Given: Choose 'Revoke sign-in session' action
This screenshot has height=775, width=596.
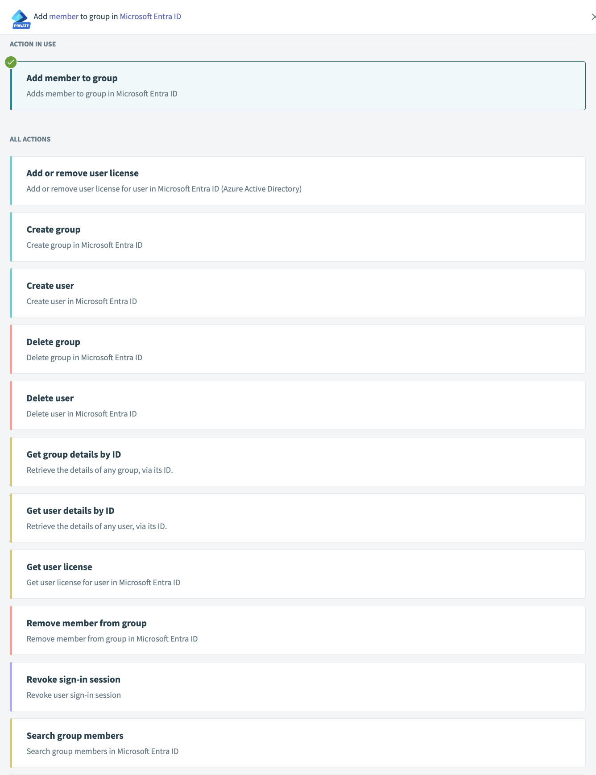Looking at the screenshot, I should pos(298,687).
